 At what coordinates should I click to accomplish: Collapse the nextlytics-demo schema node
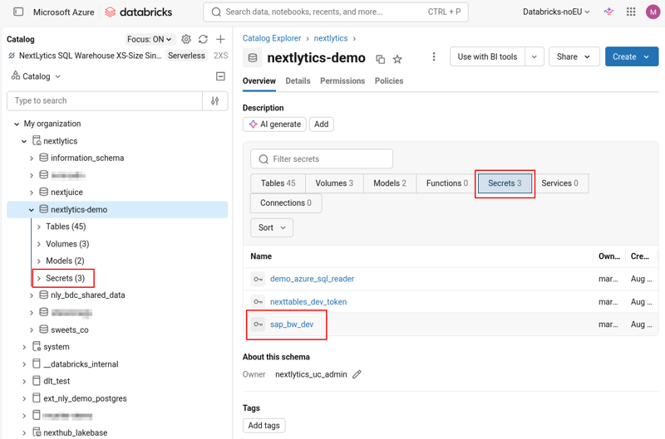click(x=32, y=210)
